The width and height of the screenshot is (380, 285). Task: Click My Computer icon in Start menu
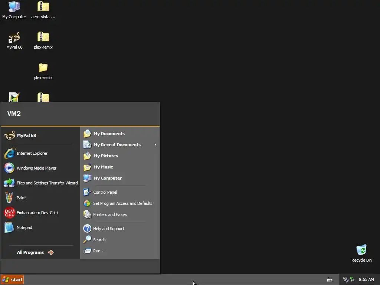coord(87,178)
